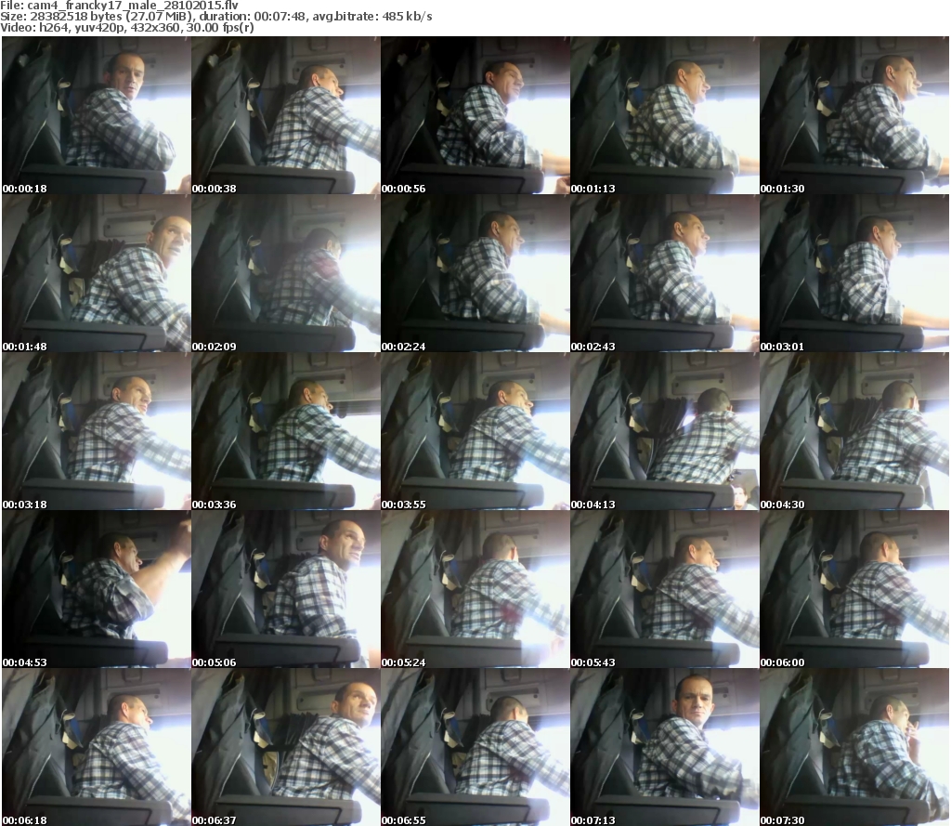
Task: Select the thumbnail at 00:00:38
Action: point(286,115)
